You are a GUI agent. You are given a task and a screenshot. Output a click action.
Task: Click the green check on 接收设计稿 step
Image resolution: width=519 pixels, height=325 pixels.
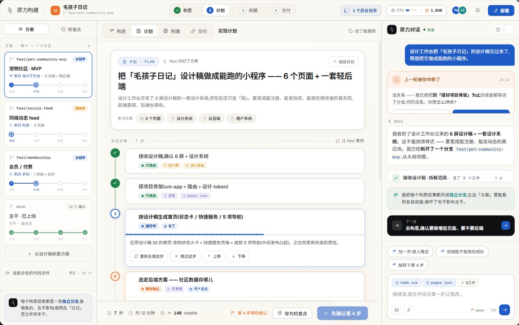point(115,153)
